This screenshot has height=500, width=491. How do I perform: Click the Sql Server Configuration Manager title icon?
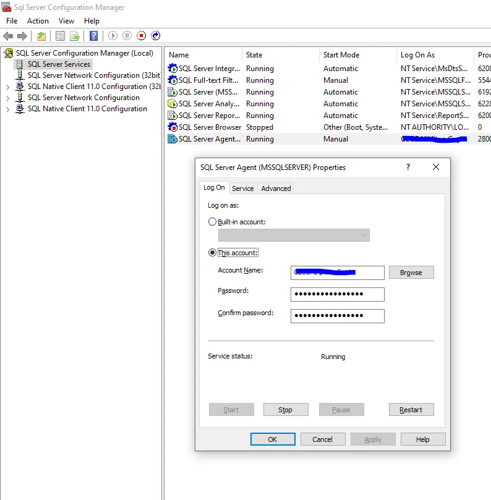[6, 7]
